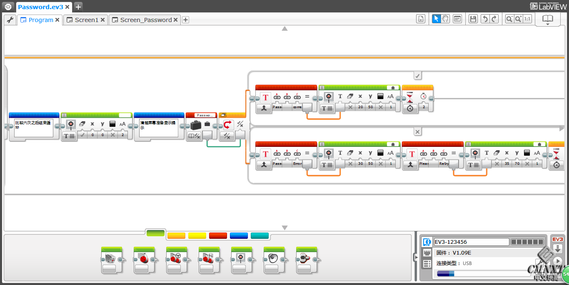Toggle the switch block tabbed view button
The width and height of the screenshot is (569, 285).
(x=222, y=115)
